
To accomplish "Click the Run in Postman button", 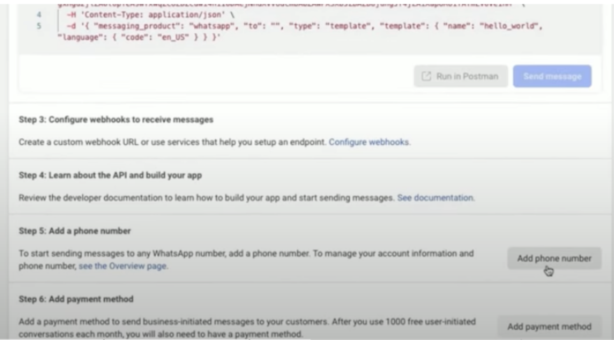I will pos(461,76).
